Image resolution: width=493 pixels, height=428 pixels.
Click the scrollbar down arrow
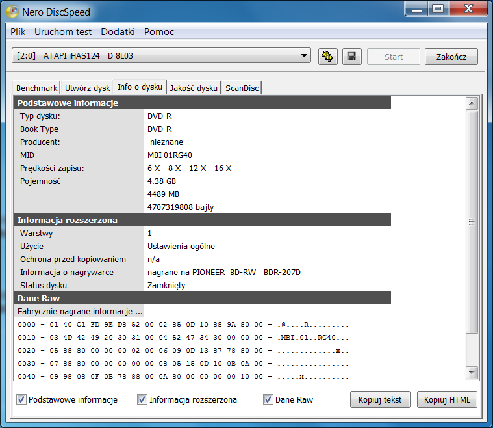[x=472, y=373]
